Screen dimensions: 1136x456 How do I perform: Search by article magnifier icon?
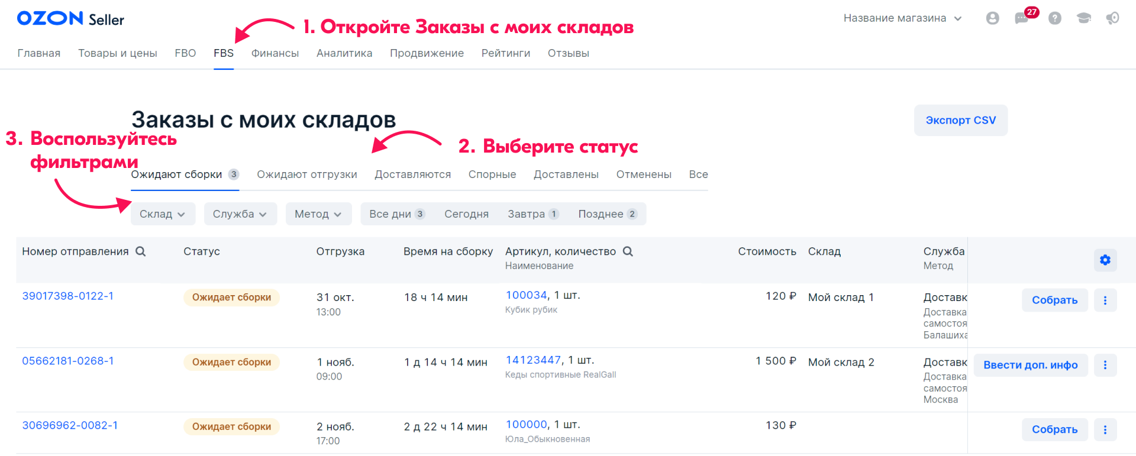[x=628, y=251]
